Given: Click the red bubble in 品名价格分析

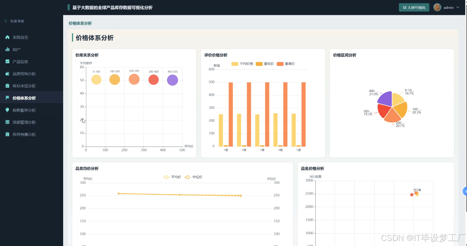Looking at the screenshot, I should (412, 195).
